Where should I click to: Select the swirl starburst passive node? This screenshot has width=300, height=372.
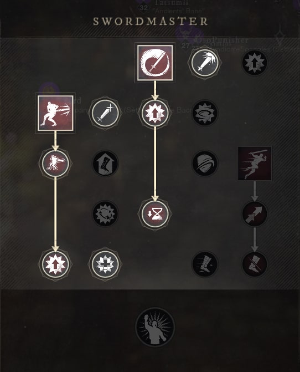click(205, 113)
